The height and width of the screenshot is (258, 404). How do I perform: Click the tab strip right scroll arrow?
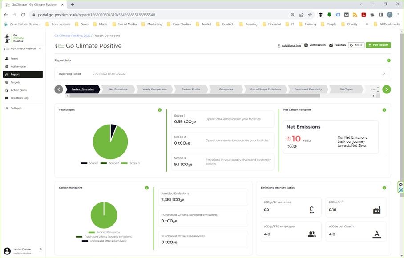click(x=374, y=96)
